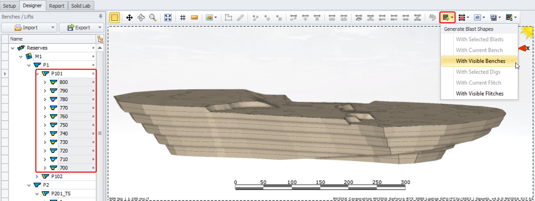
Task: Activate the rectangle selection tool
Action: 115,17
